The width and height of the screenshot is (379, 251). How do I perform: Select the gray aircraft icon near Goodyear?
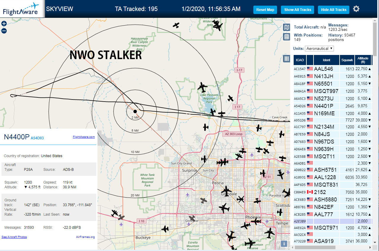[192, 219]
